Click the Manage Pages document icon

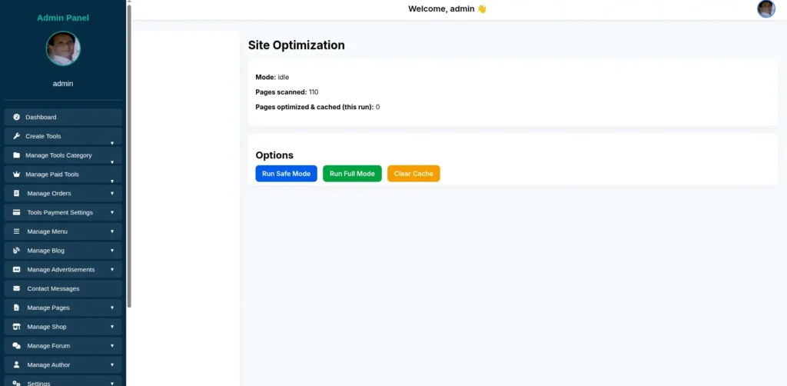pyautogui.click(x=17, y=308)
